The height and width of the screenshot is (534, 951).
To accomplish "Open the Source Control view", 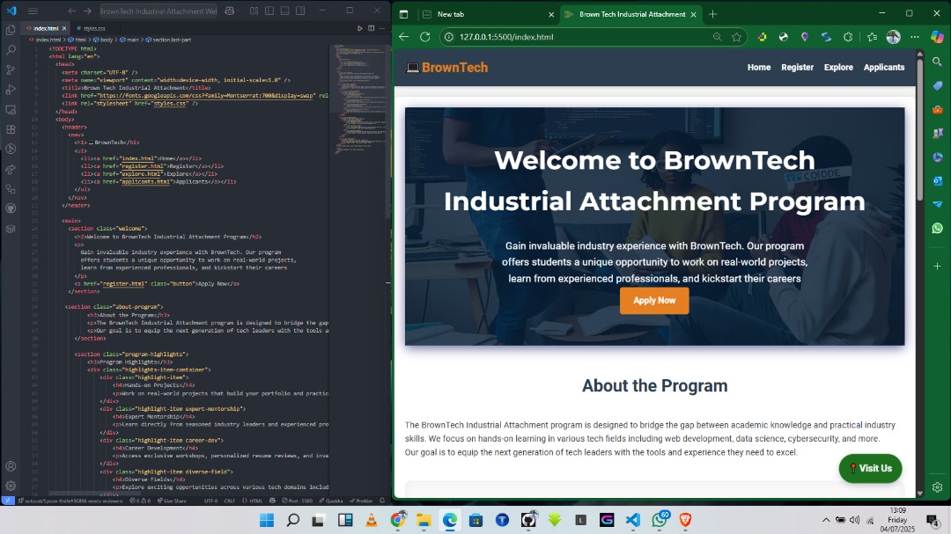I will 11,71.
